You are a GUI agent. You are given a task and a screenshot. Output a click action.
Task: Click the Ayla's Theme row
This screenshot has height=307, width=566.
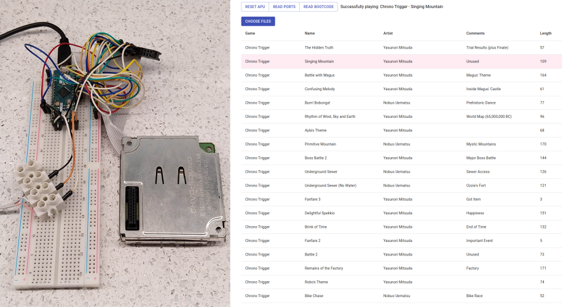[x=315, y=130]
